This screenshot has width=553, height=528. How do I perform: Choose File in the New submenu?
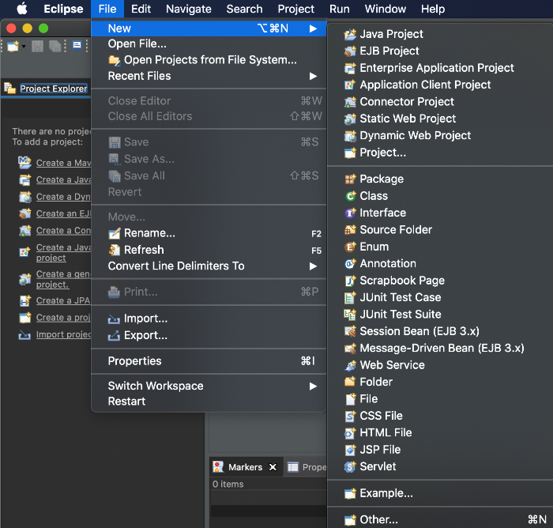440,399
